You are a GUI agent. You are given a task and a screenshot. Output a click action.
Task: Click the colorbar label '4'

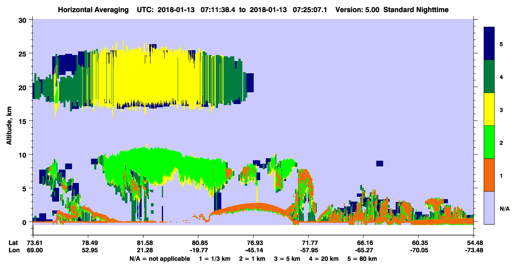(501, 77)
